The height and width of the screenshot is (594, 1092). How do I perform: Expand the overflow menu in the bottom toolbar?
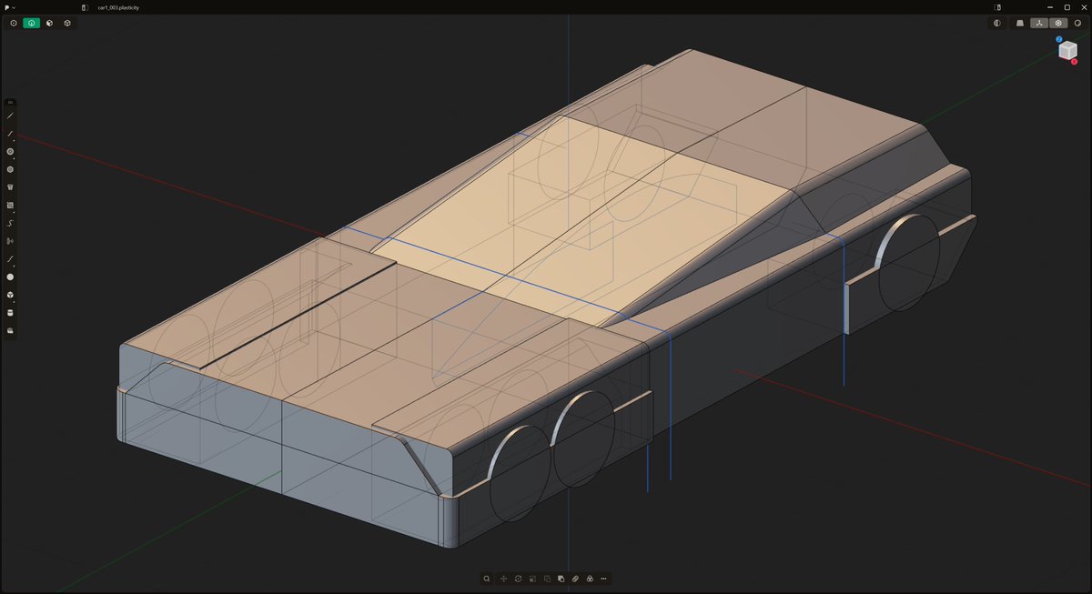(604, 579)
